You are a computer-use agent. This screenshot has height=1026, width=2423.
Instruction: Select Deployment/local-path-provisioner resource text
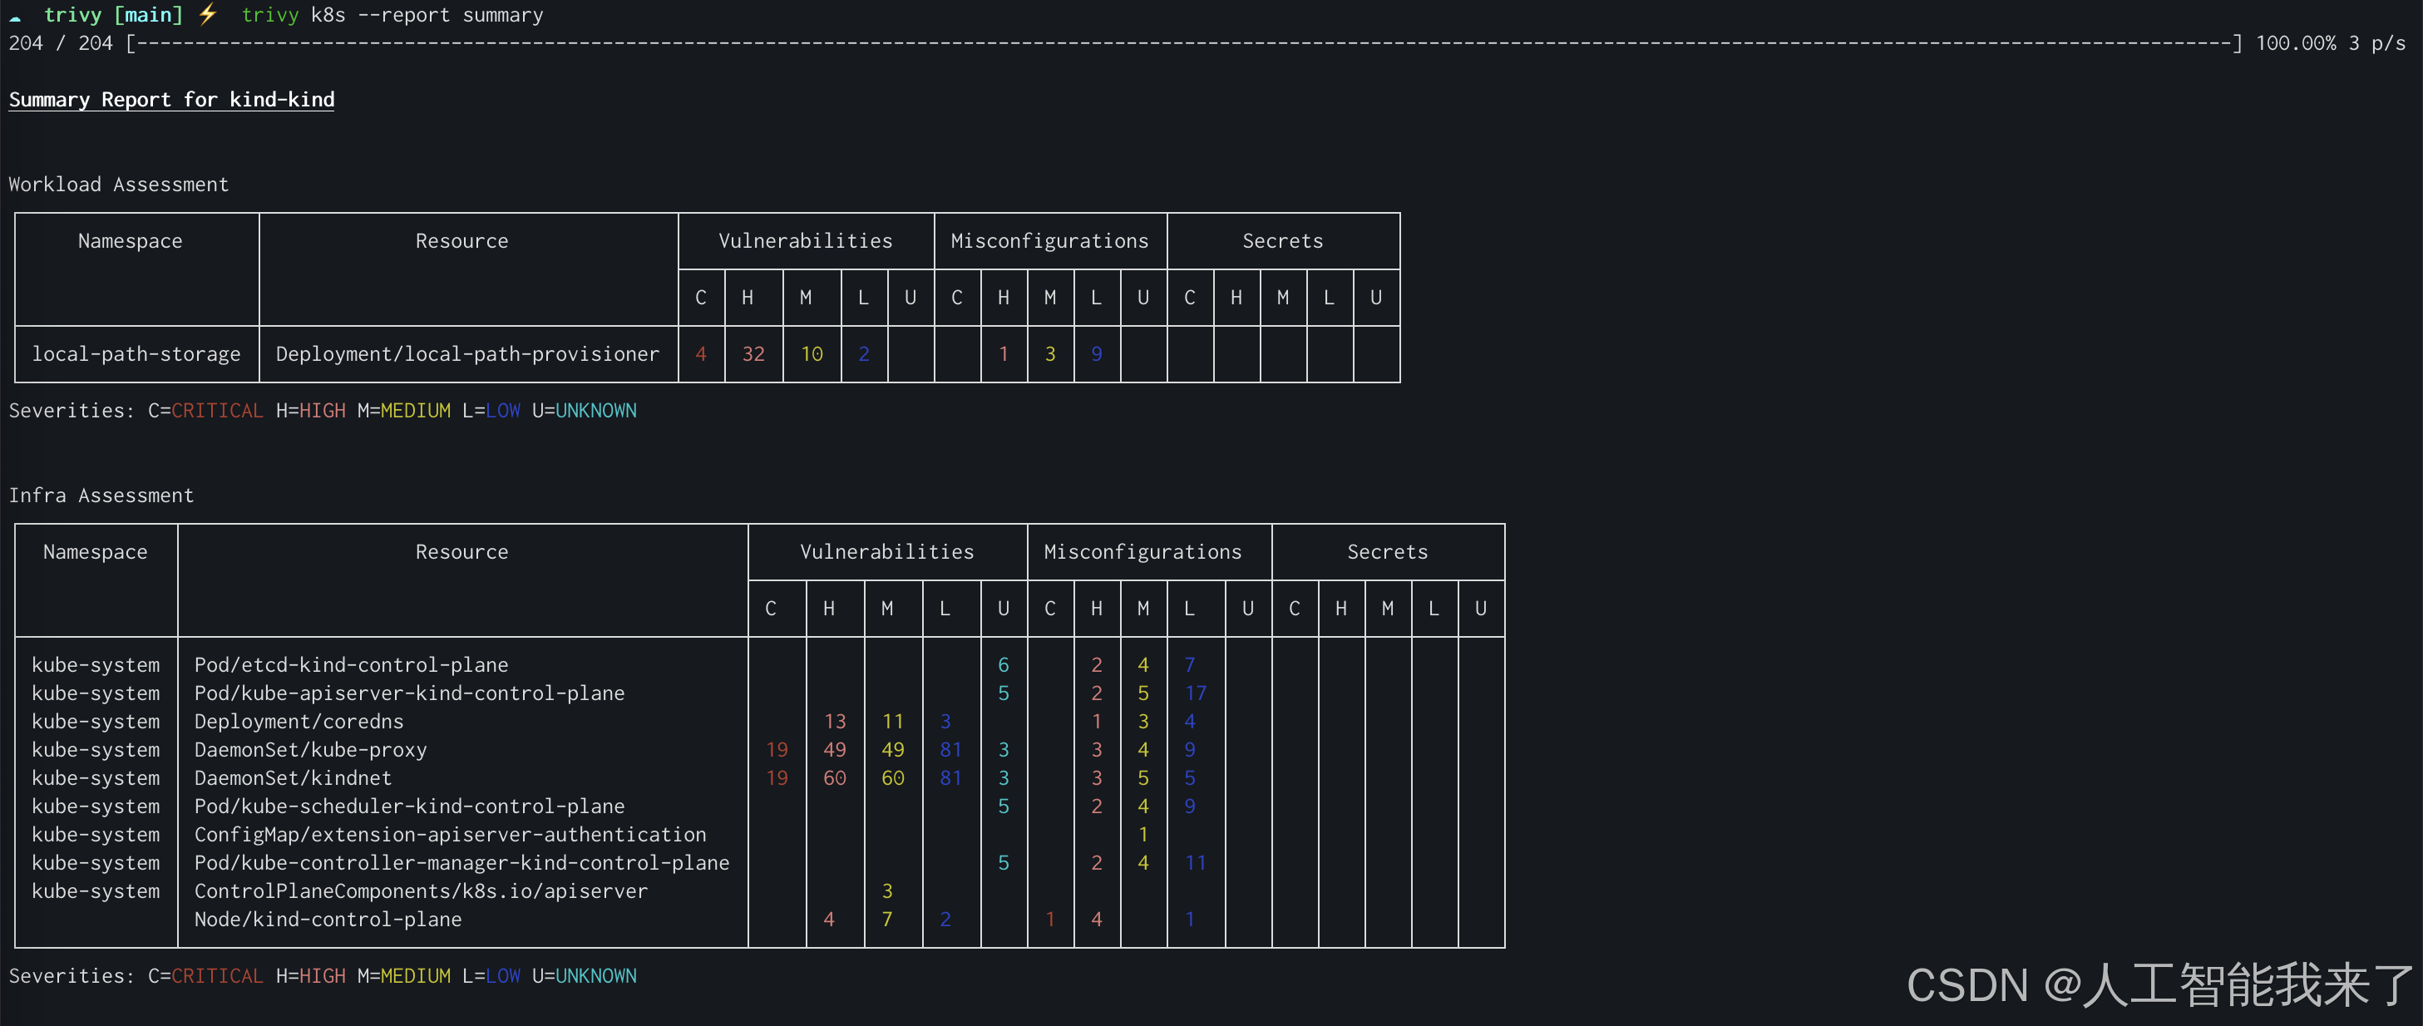[466, 354]
